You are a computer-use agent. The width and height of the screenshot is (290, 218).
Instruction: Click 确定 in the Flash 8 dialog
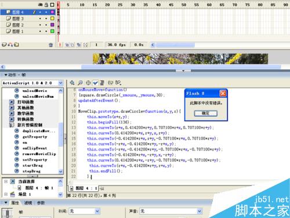[x=206, y=113]
